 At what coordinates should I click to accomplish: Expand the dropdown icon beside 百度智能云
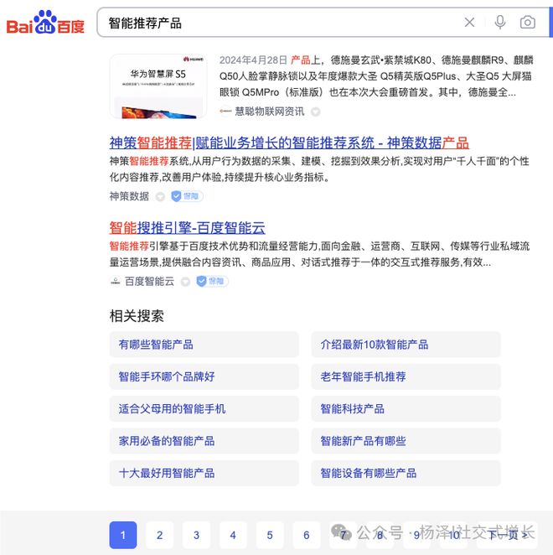click(x=185, y=282)
